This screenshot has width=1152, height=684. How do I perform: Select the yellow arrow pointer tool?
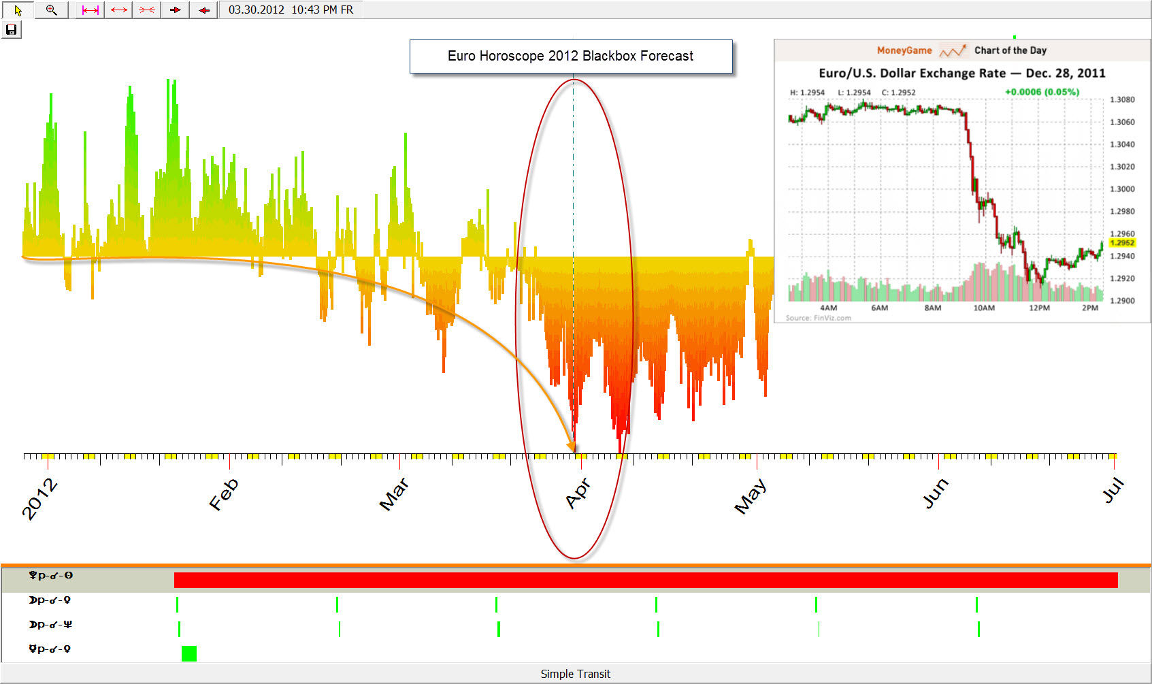pyautogui.click(x=18, y=10)
